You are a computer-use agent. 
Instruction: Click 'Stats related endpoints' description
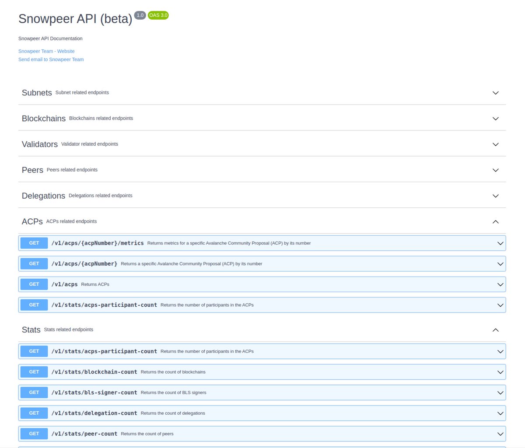click(x=69, y=329)
